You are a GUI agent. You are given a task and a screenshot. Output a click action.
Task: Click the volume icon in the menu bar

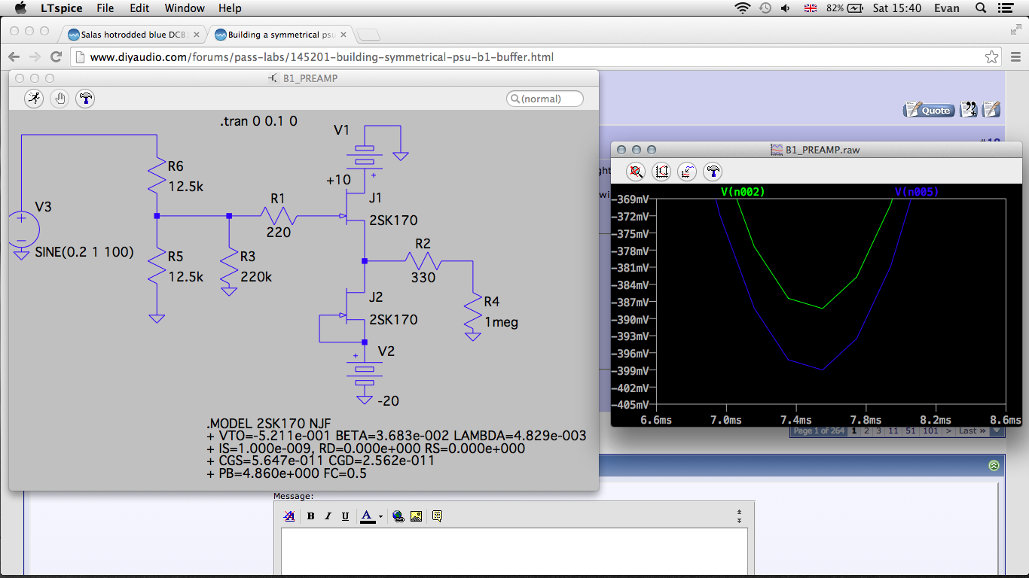coord(786,8)
